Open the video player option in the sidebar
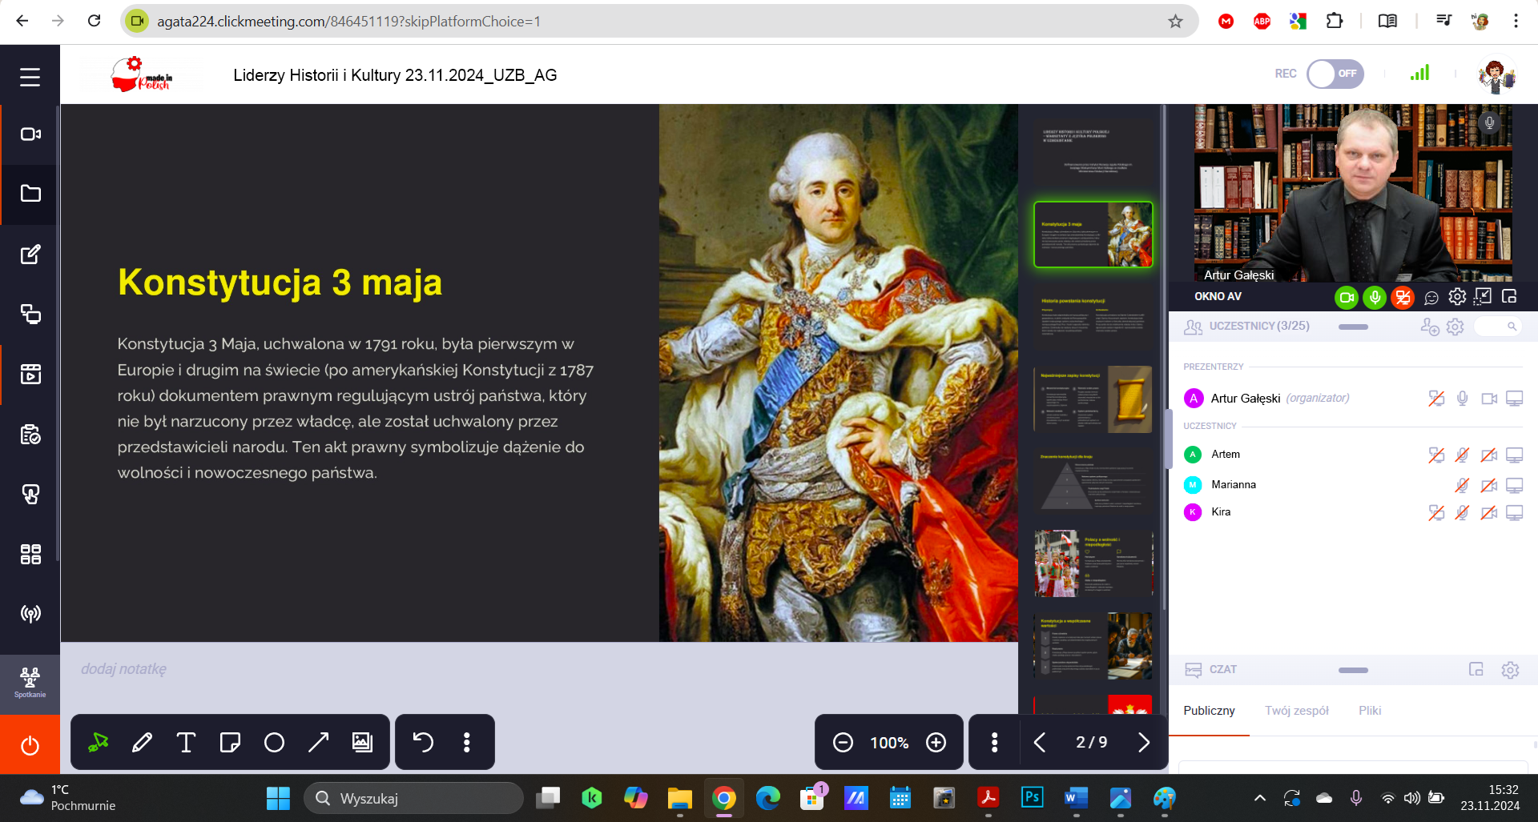The height and width of the screenshot is (822, 1538). 30,374
